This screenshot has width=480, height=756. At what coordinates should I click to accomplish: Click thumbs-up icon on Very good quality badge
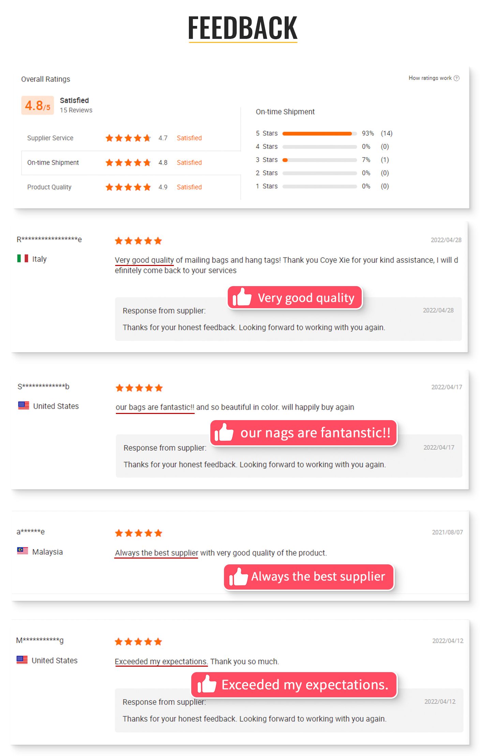coord(242,297)
